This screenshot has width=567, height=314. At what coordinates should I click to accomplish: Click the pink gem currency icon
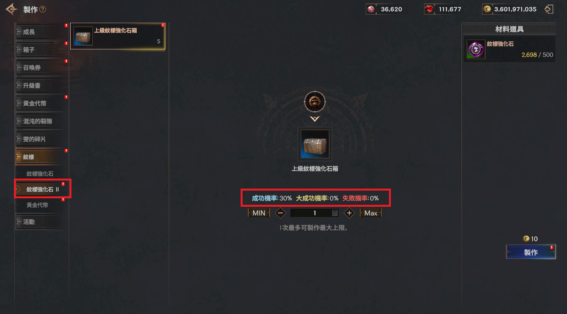(371, 9)
